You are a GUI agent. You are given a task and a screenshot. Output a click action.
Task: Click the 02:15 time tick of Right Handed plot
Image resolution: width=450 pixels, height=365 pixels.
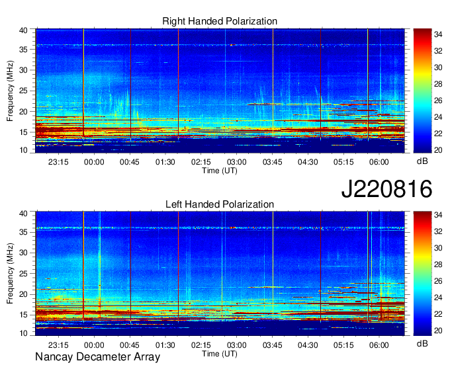click(x=201, y=162)
